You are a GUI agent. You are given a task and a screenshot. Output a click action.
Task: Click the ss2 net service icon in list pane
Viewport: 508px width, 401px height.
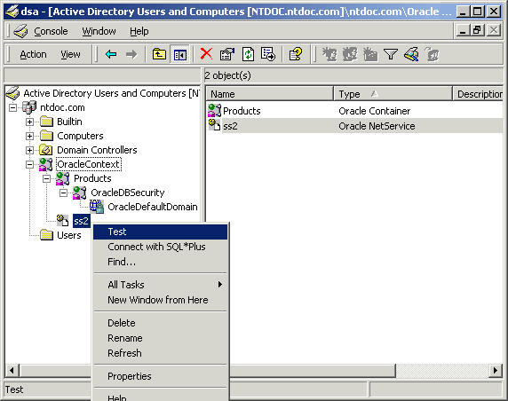coord(214,125)
